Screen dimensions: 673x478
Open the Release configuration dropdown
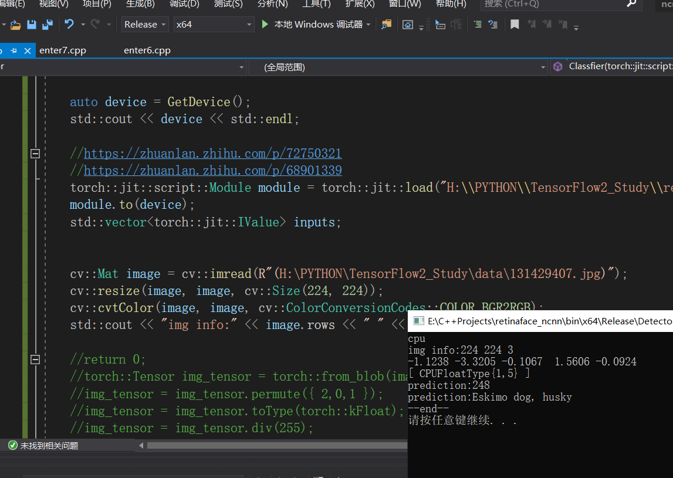click(x=144, y=24)
